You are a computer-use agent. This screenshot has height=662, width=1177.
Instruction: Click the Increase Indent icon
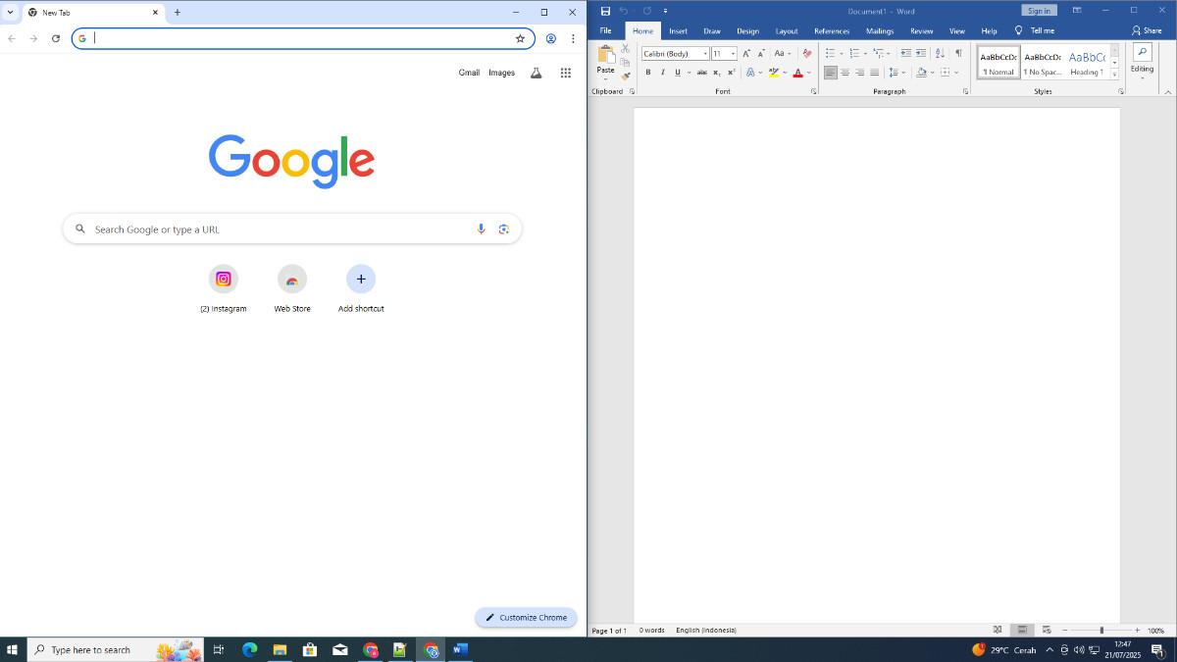pos(919,53)
